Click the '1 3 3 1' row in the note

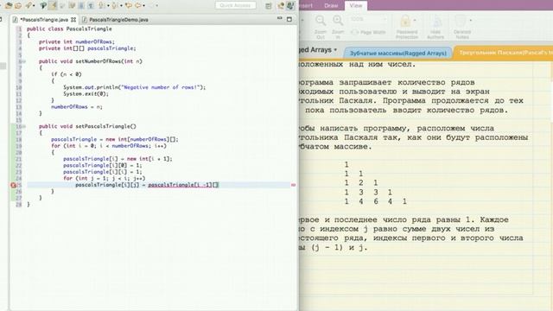pos(368,192)
